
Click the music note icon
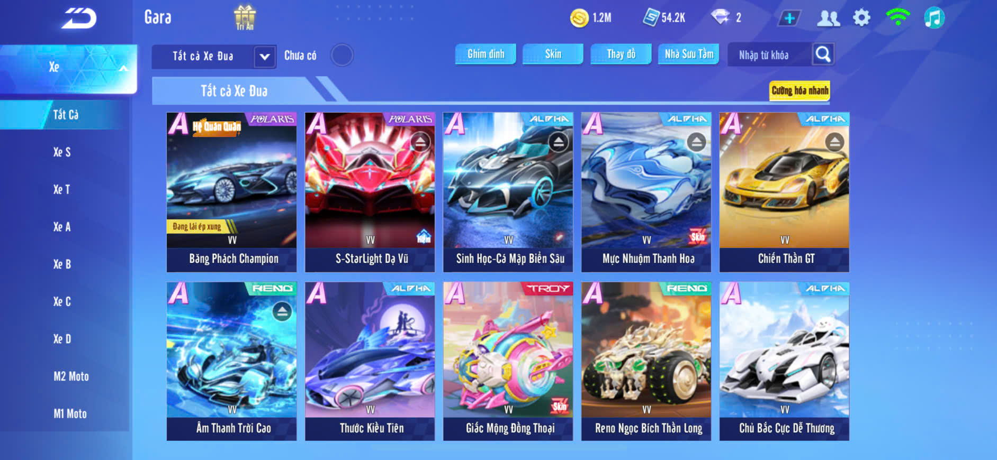(934, 18)
